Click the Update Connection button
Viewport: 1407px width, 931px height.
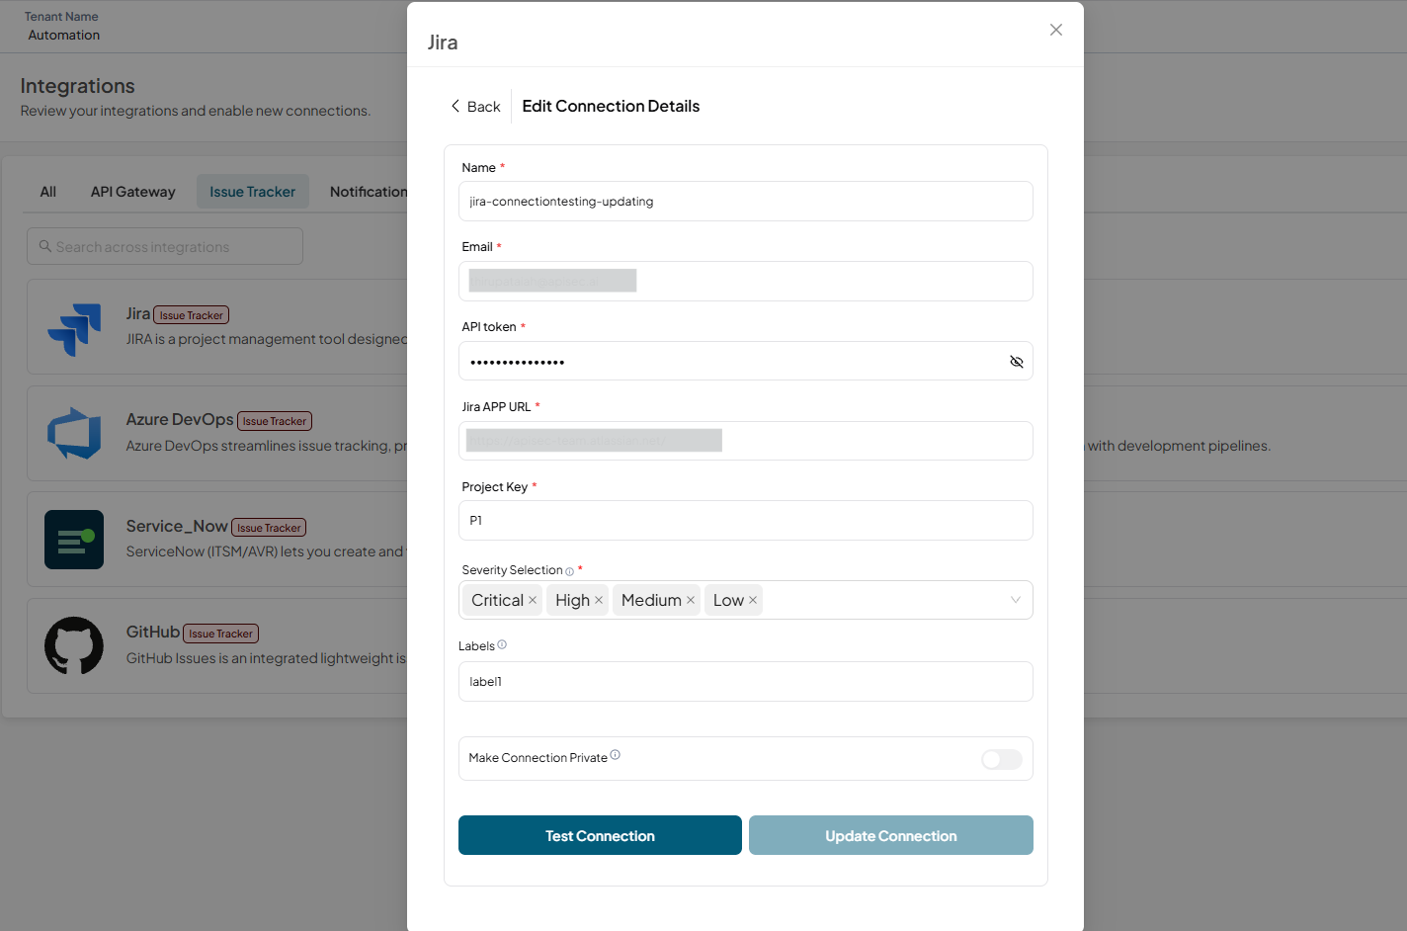click(x=891, y=835)
